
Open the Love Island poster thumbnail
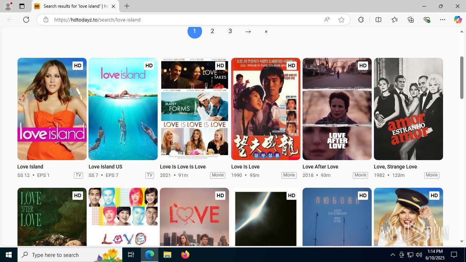52,109
